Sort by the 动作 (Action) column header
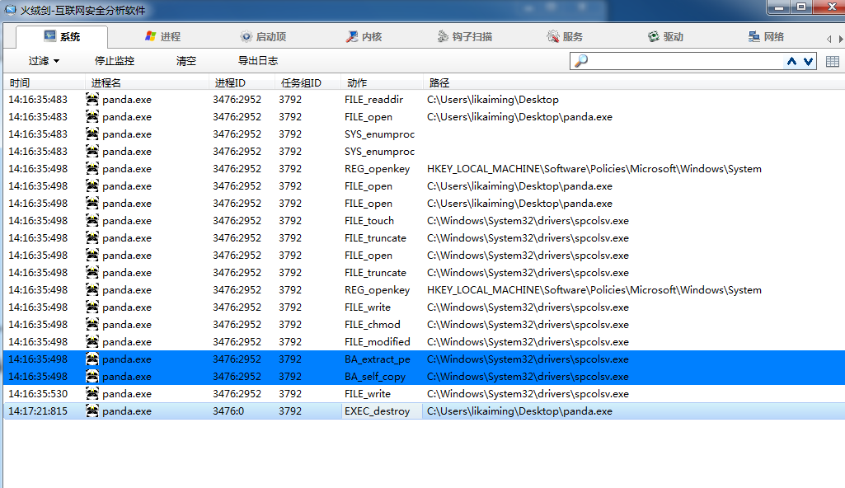The image size is (845, 488). [357, 83]
